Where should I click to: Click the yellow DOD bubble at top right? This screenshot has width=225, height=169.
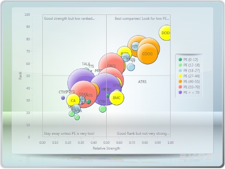[165, 33]
